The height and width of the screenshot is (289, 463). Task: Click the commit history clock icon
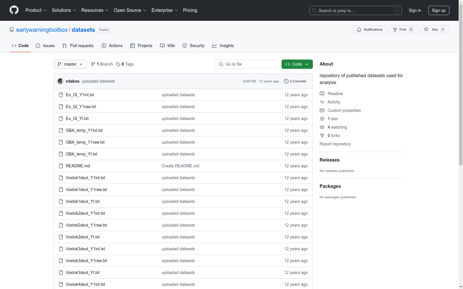286,81
